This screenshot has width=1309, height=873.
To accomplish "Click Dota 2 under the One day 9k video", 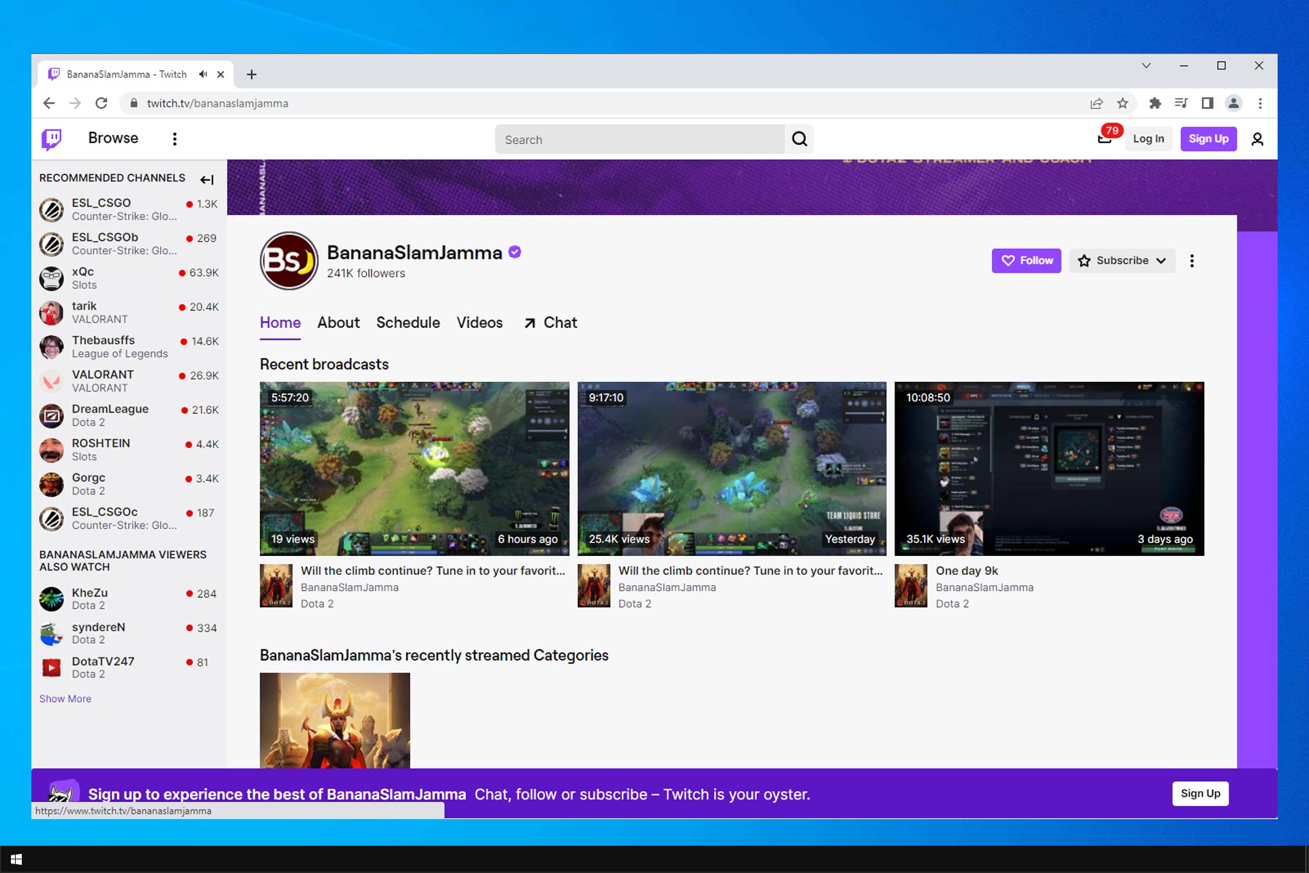I will [952, 604].
